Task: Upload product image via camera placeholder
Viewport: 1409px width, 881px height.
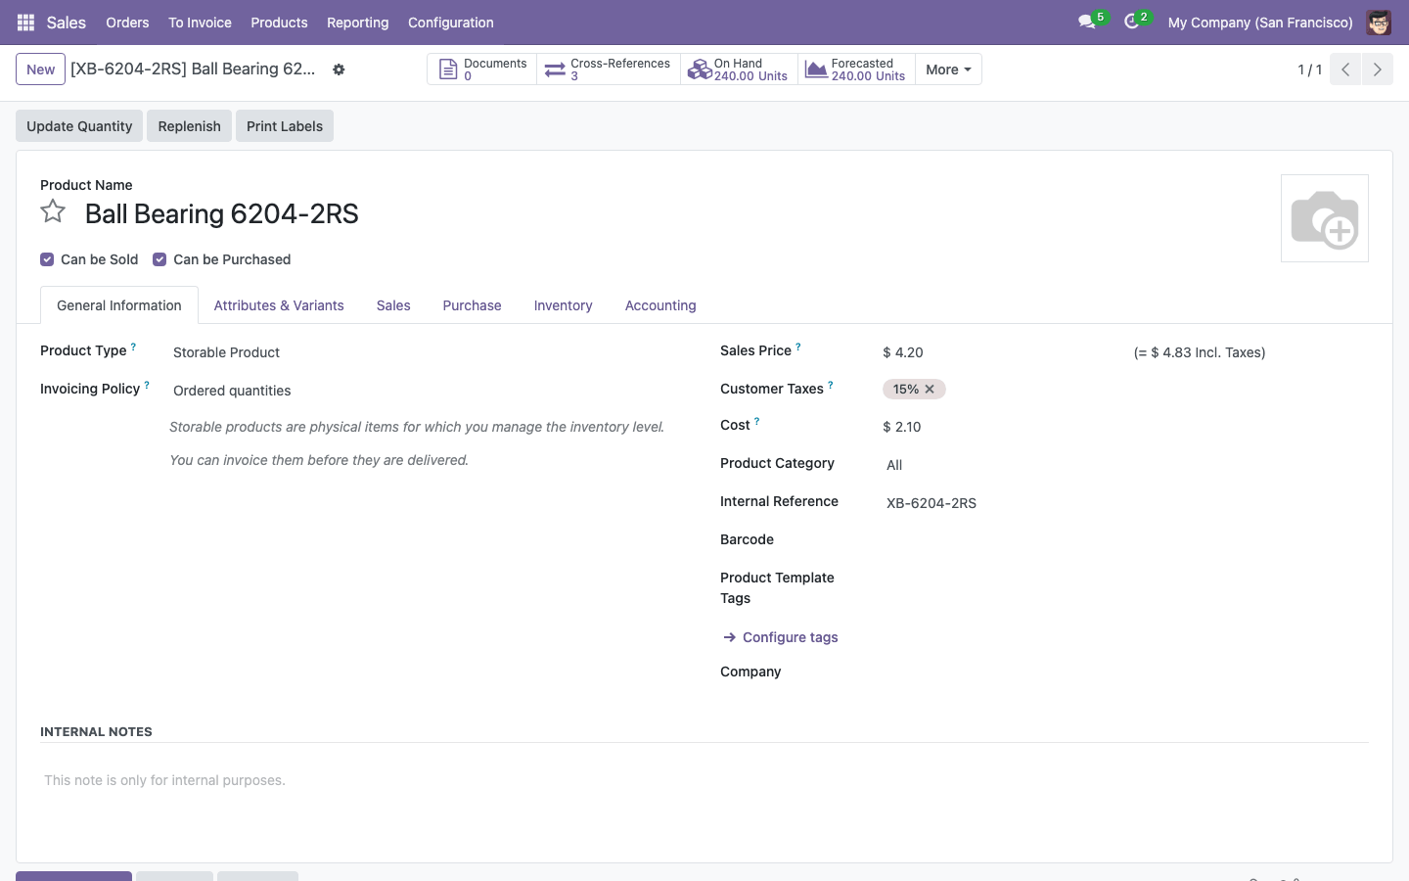Action: click(1325, 218)
